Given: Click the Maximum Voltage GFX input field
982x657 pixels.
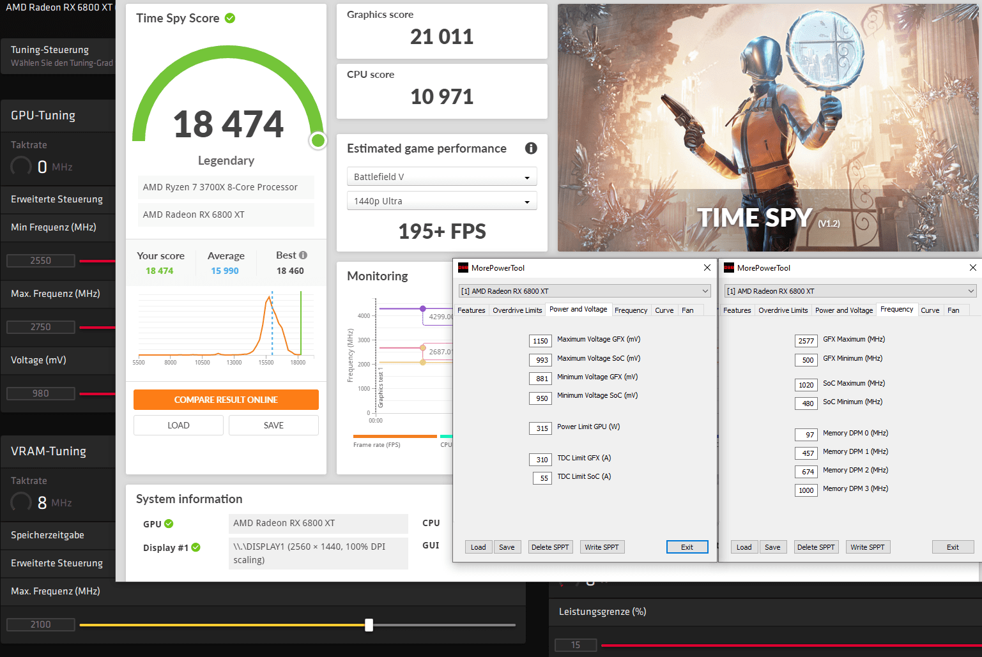Looking at the screenshot, I should click(541, 341).
